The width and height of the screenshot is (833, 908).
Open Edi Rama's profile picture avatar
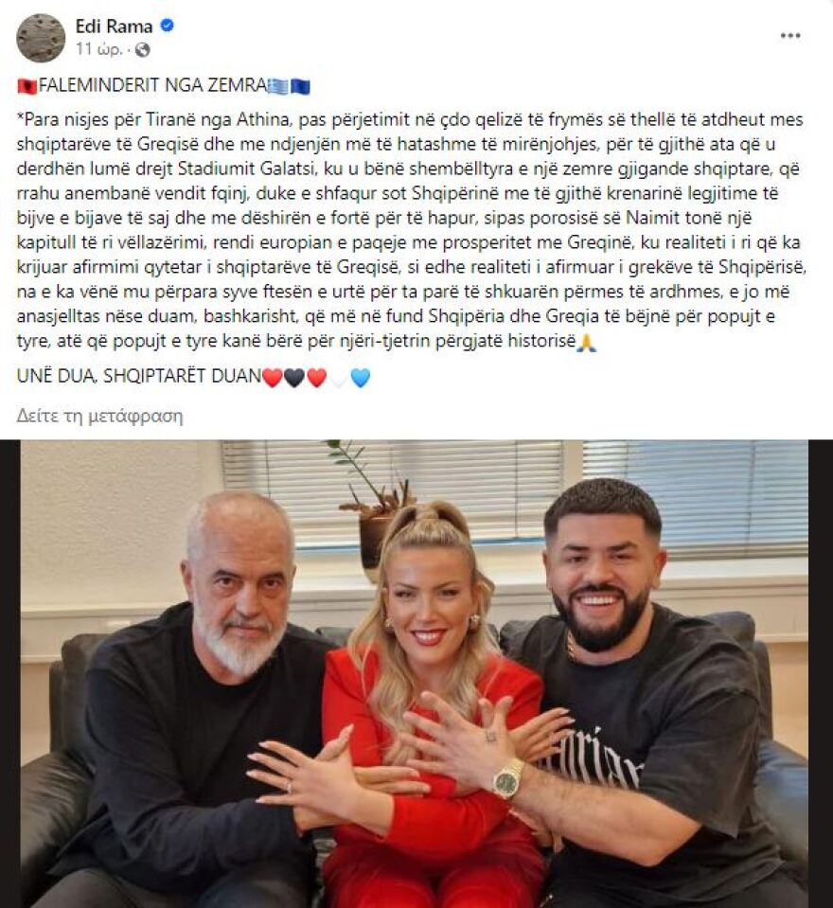pyautogui.click(x=41, y=38)
